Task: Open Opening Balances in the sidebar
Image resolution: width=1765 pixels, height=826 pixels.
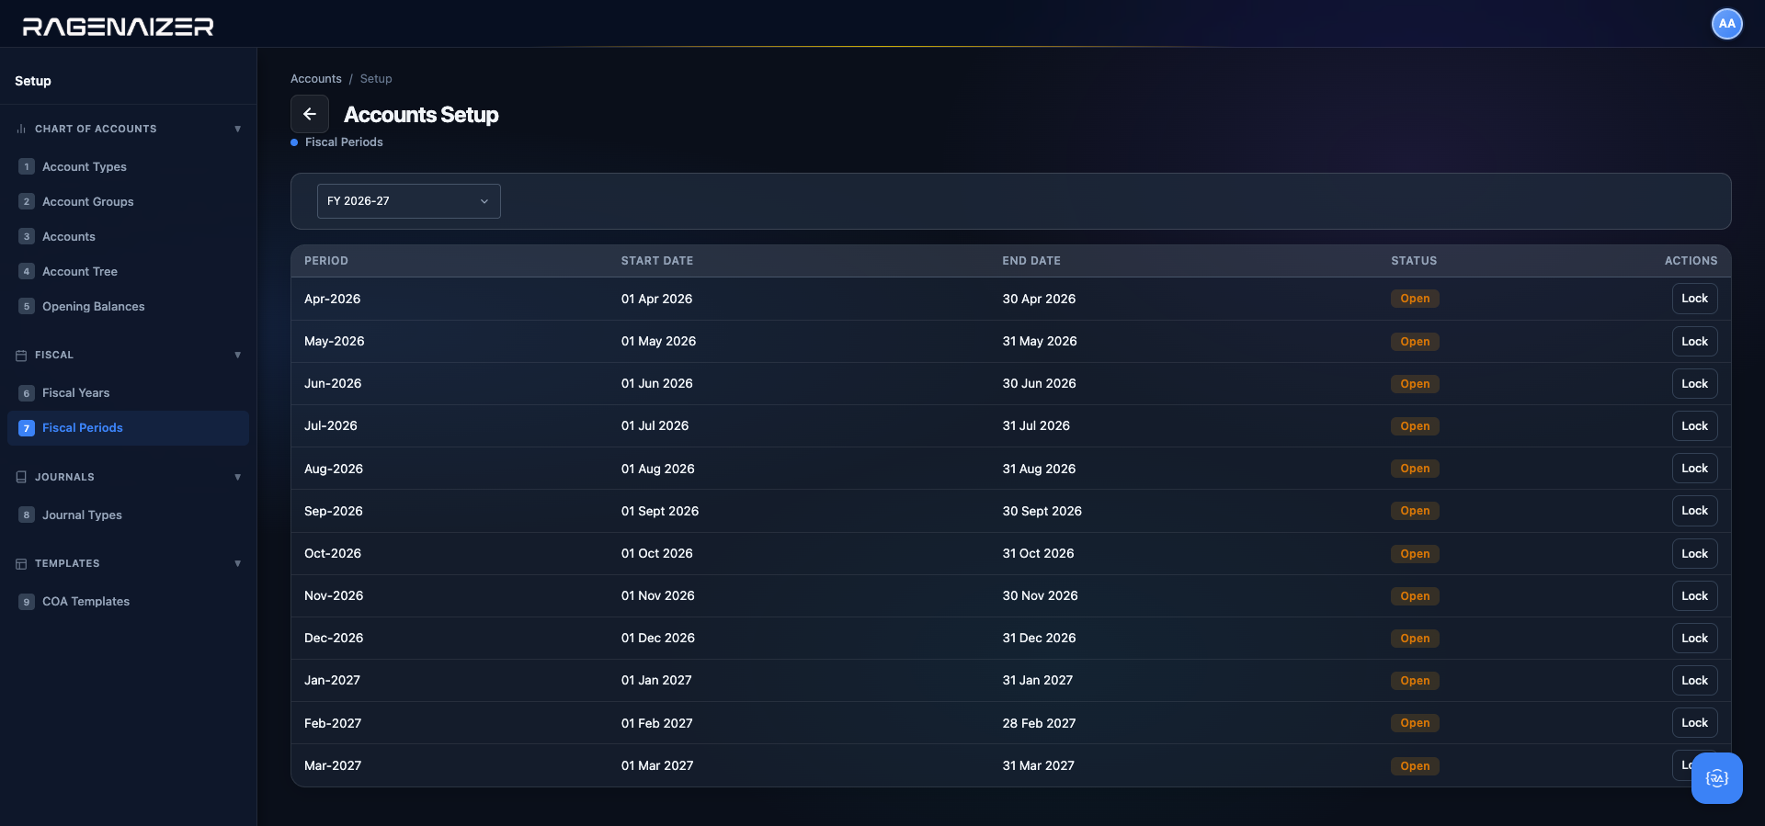Action: click(128, 307)
